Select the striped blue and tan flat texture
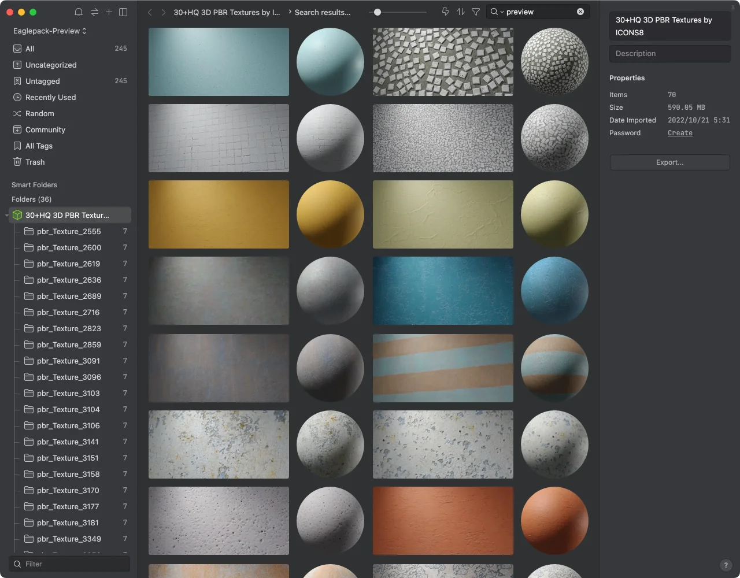 pos(443,368)
